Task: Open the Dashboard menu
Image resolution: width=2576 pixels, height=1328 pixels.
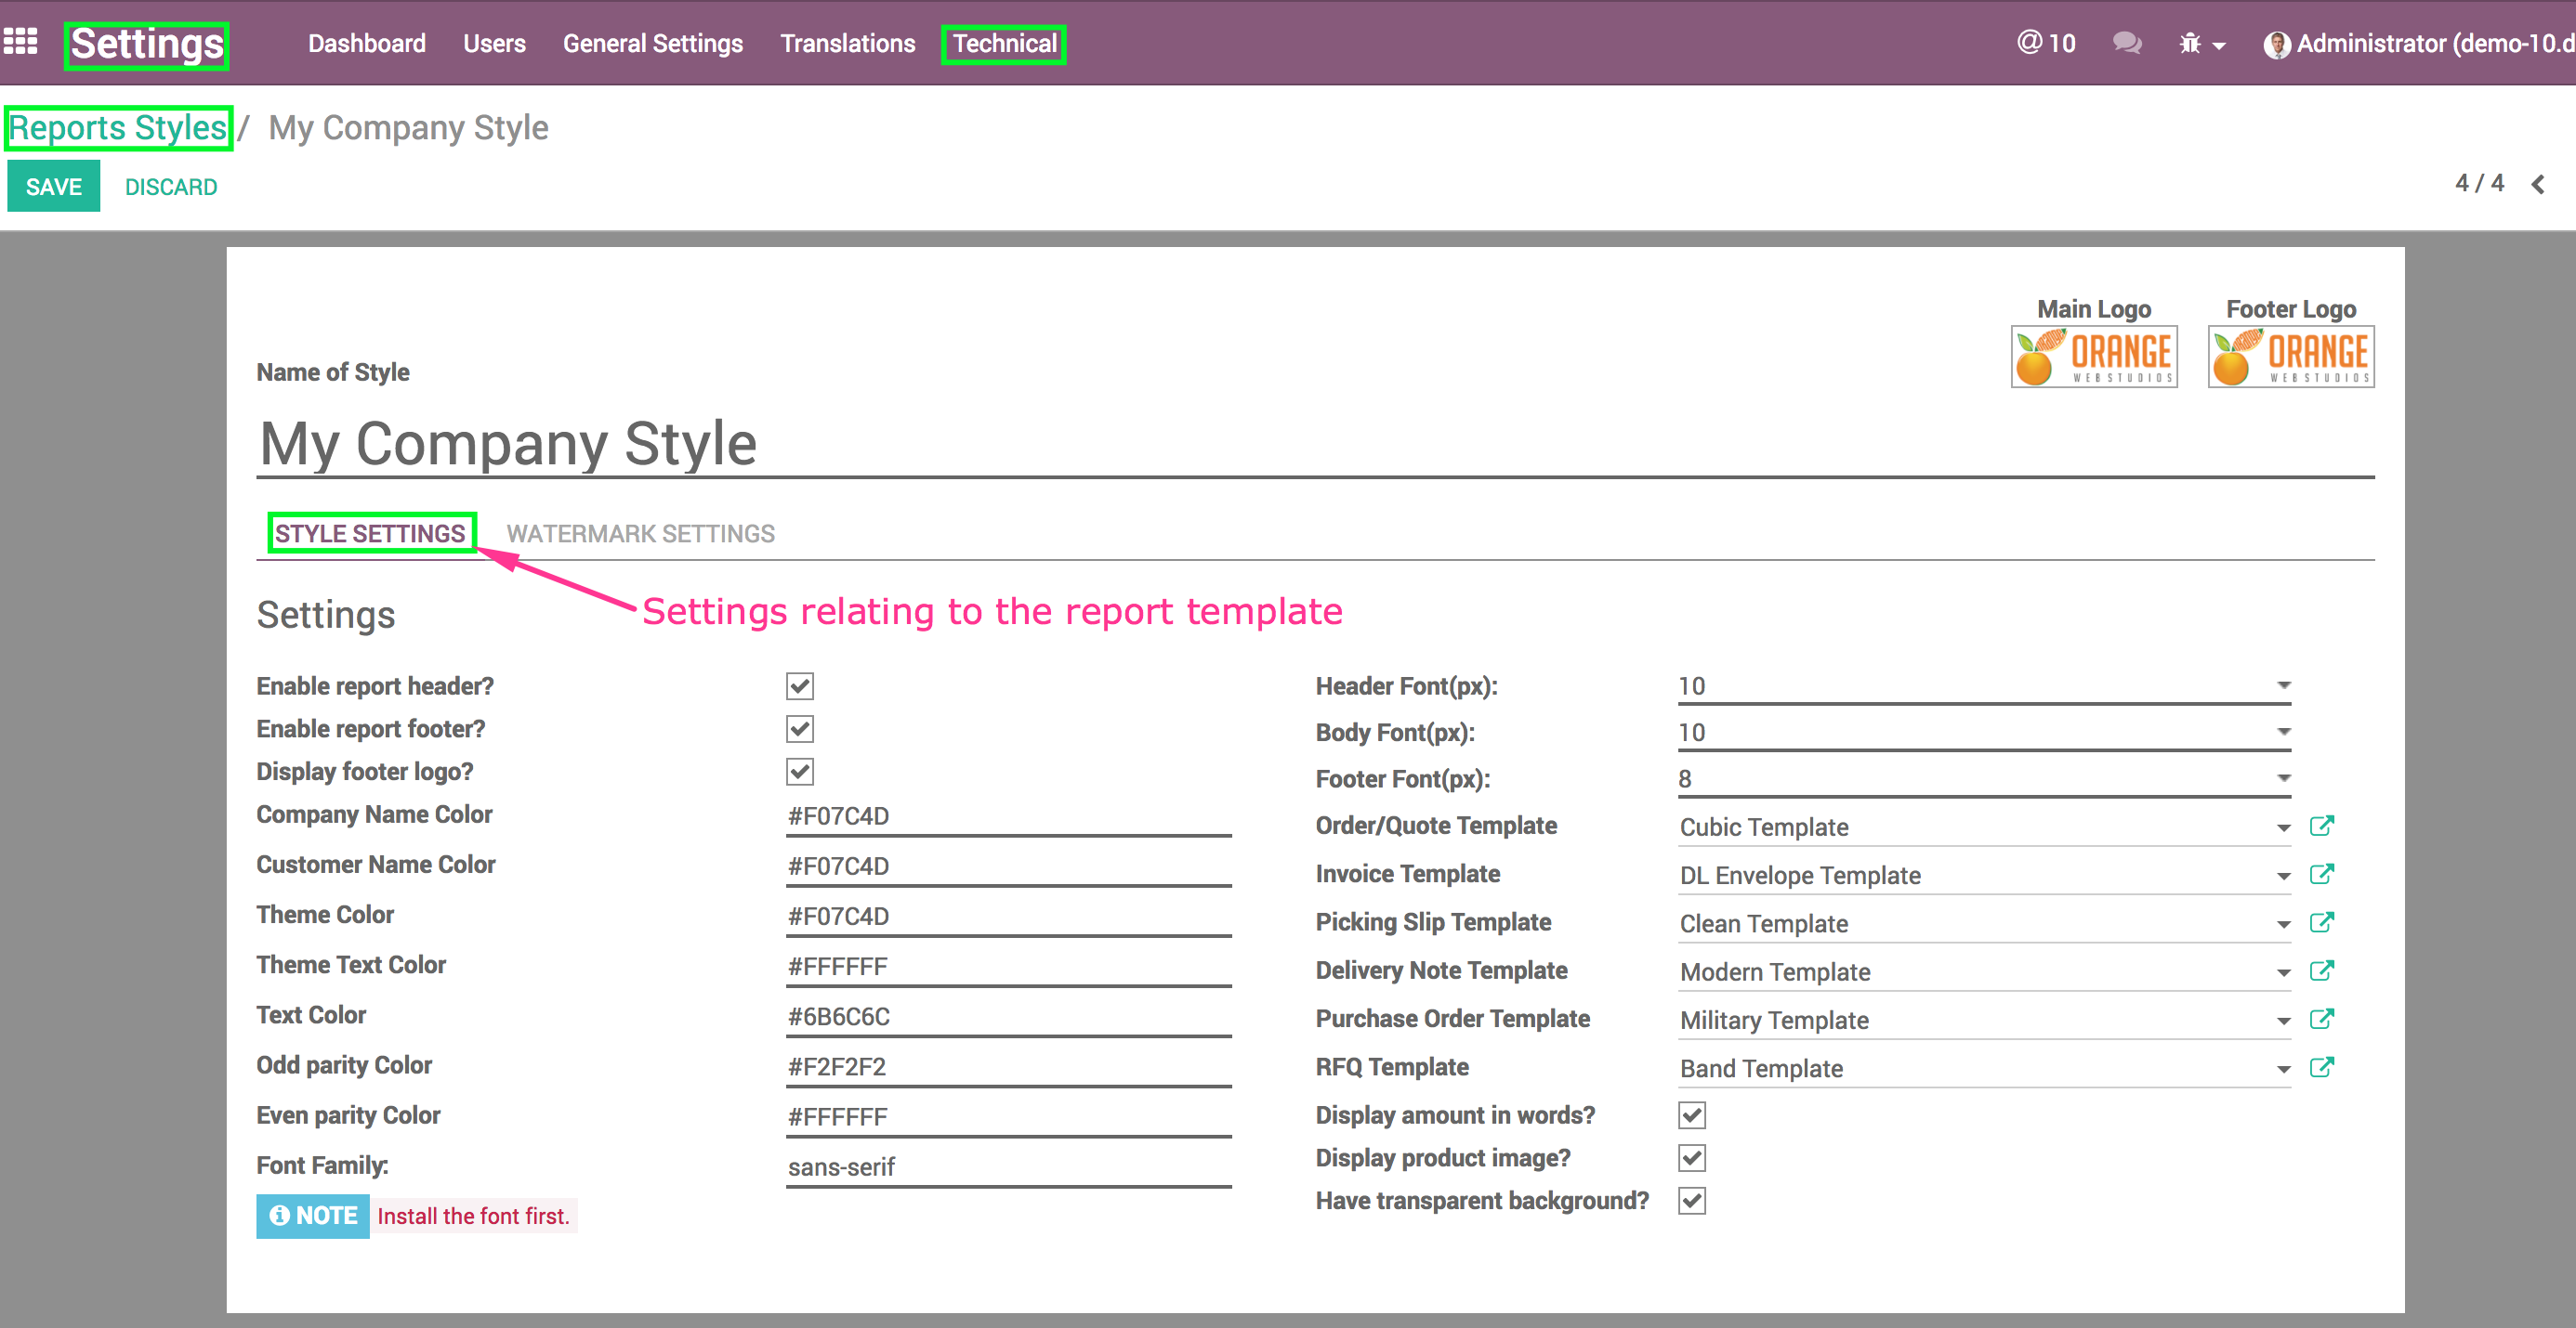Action: tap(367, 44)
